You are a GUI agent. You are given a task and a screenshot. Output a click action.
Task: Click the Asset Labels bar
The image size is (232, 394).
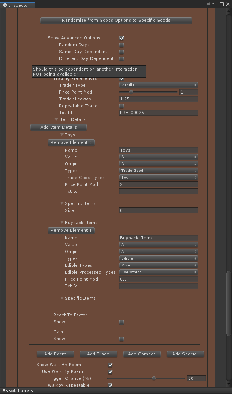tap(116, 391)
